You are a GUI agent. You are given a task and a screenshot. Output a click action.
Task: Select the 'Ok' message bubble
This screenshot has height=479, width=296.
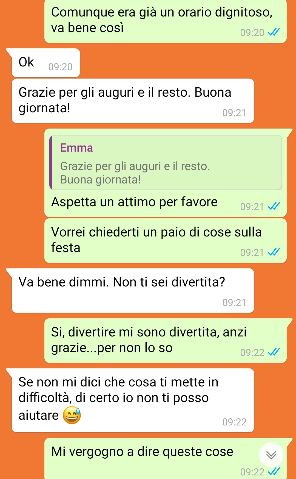click(x=46, y=63)
